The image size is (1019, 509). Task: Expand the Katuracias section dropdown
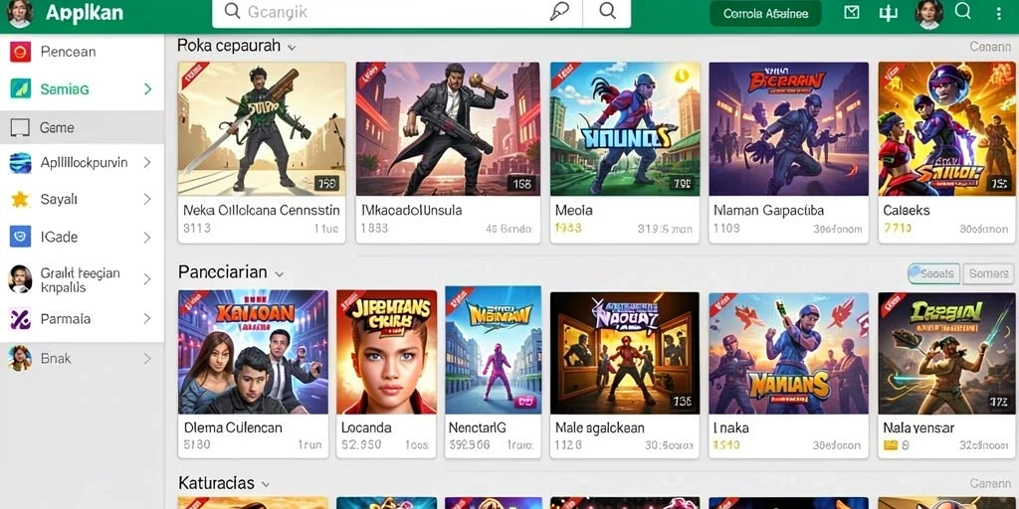(265, 485)
